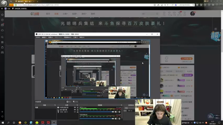
Task: Mute the 视频采集设备 mixer channel
Action: pos(116,119)
